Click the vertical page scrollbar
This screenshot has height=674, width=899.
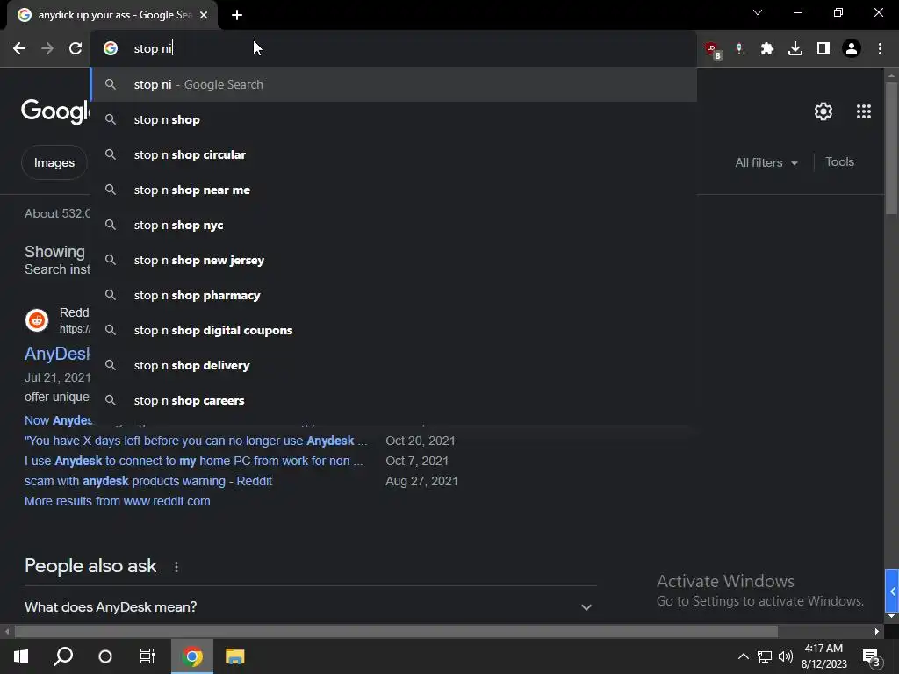click(891, 149)
